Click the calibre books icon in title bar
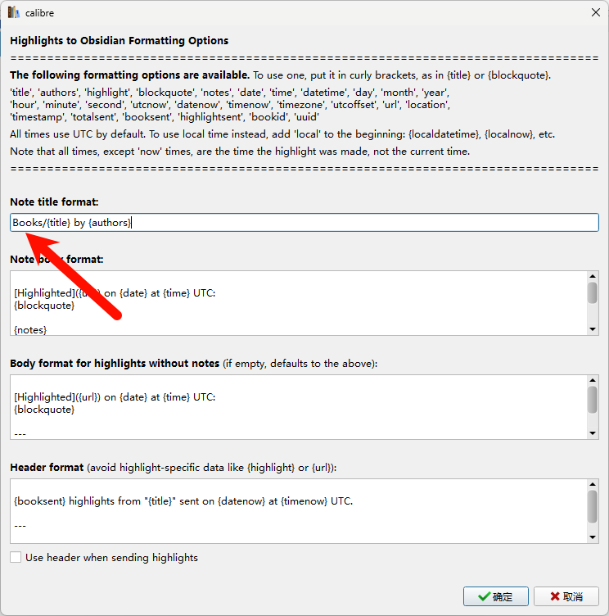This screenshot has width=609, height=616. point(13,12)
